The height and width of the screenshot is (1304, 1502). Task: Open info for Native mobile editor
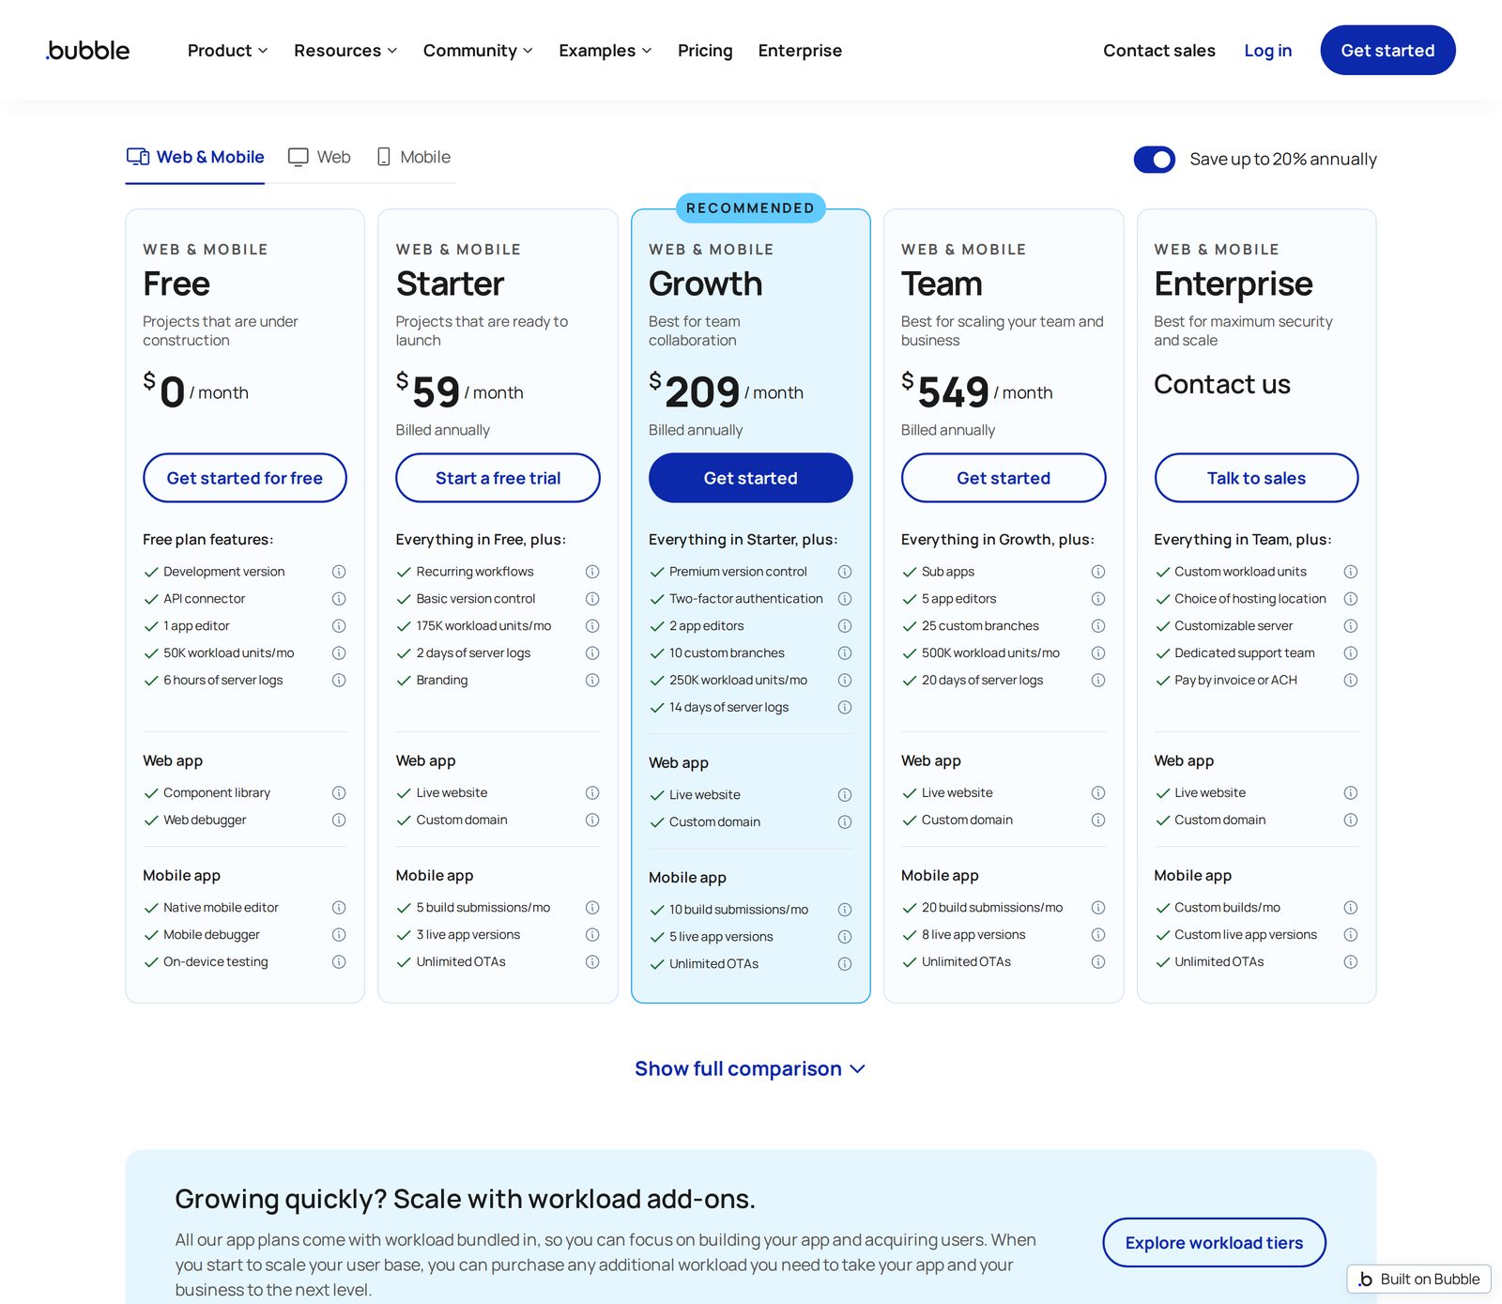click(339, 908)
